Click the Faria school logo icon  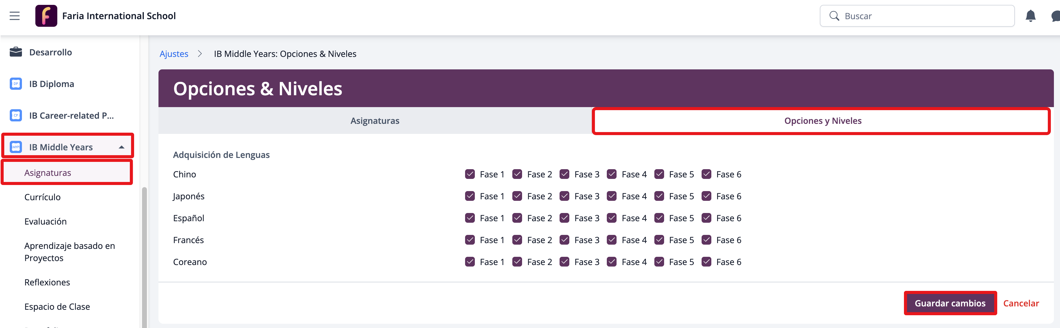coord(46,16)
